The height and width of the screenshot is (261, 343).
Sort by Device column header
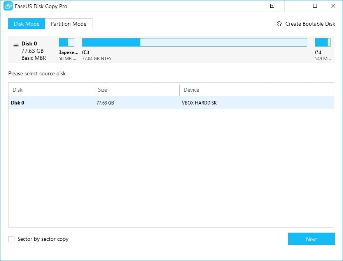pos(257,90)
